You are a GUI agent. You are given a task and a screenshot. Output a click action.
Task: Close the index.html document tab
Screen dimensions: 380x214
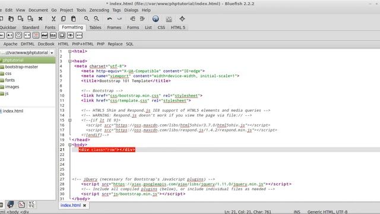pyautogui.click(x=84, y=206)
